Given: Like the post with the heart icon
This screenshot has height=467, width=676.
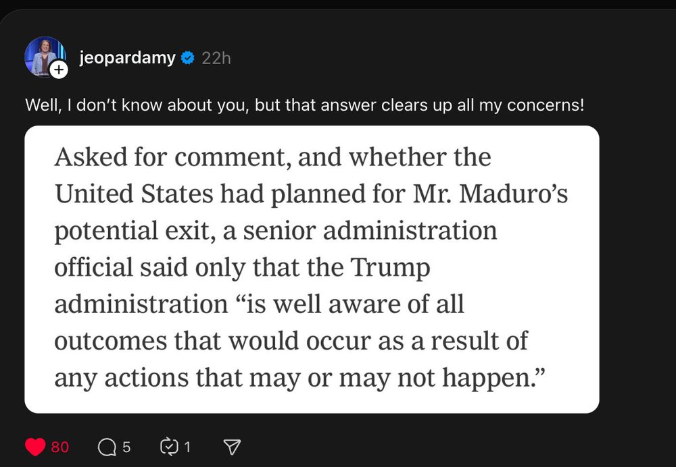Looking at the screenshot, I should [x=35, y=447].
